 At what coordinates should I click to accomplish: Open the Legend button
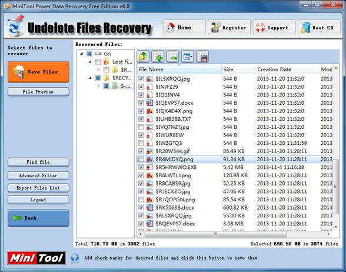click(x=38, y=200)
